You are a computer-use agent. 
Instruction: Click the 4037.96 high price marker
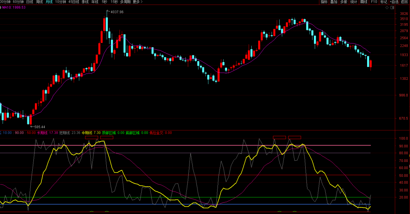coord(117,12)
